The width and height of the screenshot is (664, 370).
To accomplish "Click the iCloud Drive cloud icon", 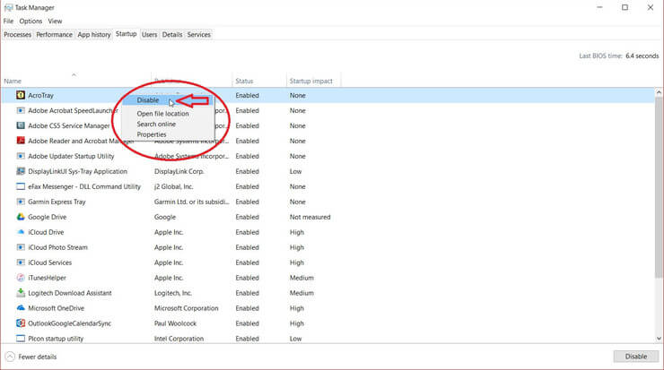I will tap(21, 232).
